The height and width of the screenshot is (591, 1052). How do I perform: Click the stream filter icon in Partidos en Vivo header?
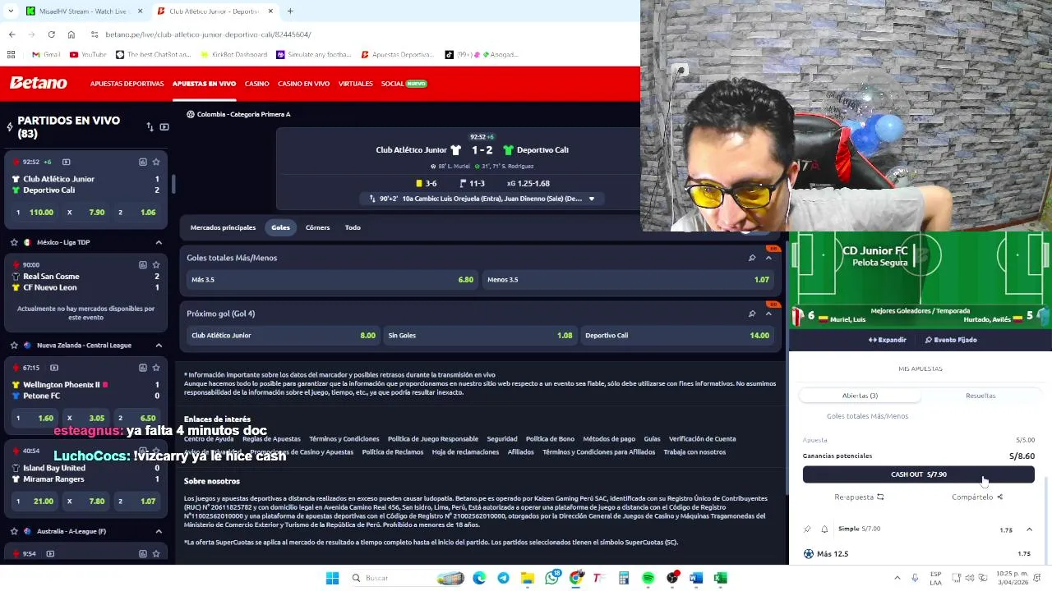(x=164, y=127)
